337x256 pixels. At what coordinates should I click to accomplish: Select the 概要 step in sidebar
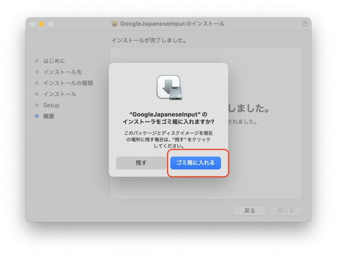click(49, 116)
